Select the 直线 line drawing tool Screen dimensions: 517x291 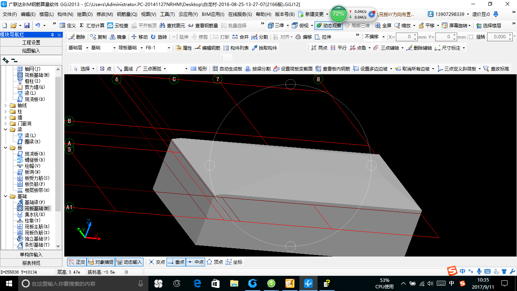pyautogui.click(x=125, y=69)
